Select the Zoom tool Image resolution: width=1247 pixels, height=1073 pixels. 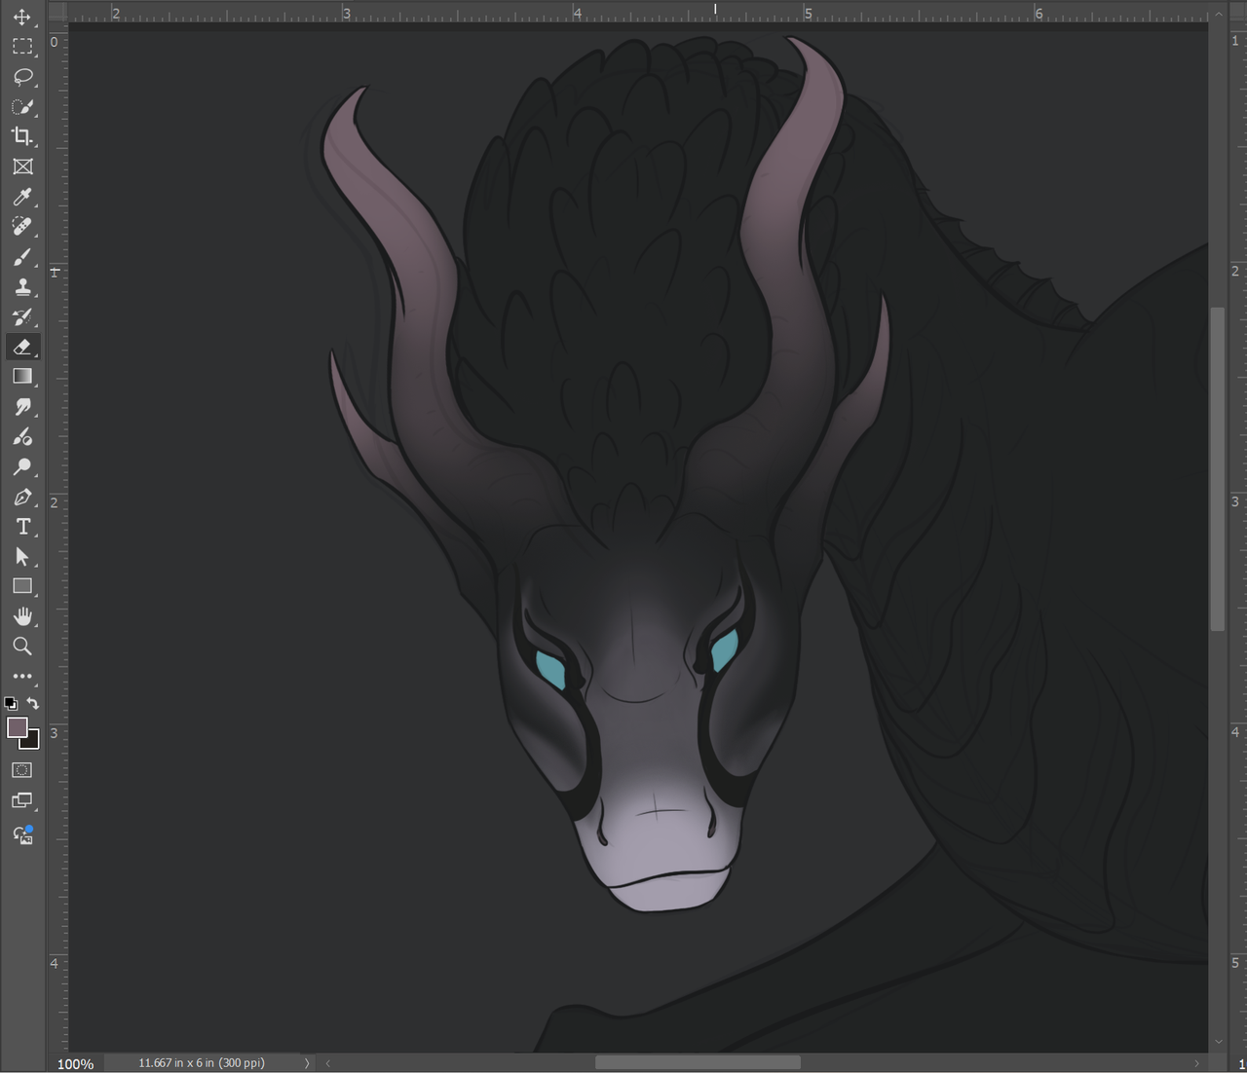tap(22, 647)
